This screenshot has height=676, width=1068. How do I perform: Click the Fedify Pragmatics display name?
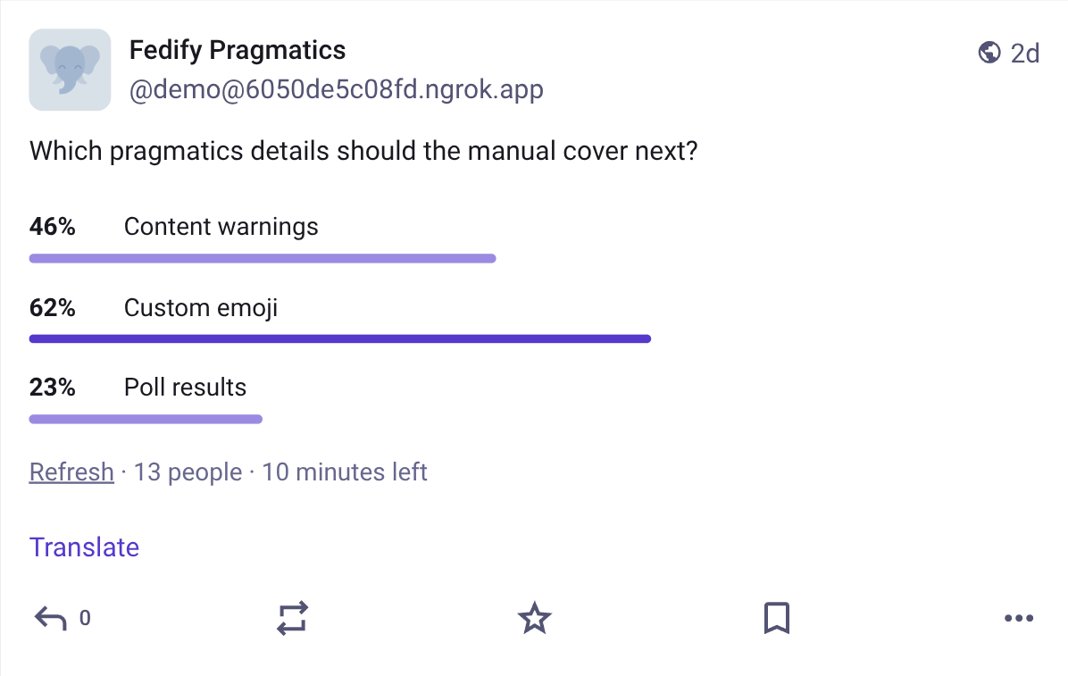coord(238,50)
